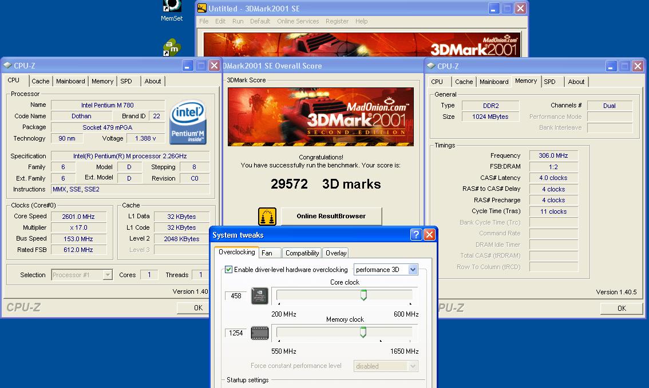
Task: Click the 29572 score number
Action: [290, 184]
